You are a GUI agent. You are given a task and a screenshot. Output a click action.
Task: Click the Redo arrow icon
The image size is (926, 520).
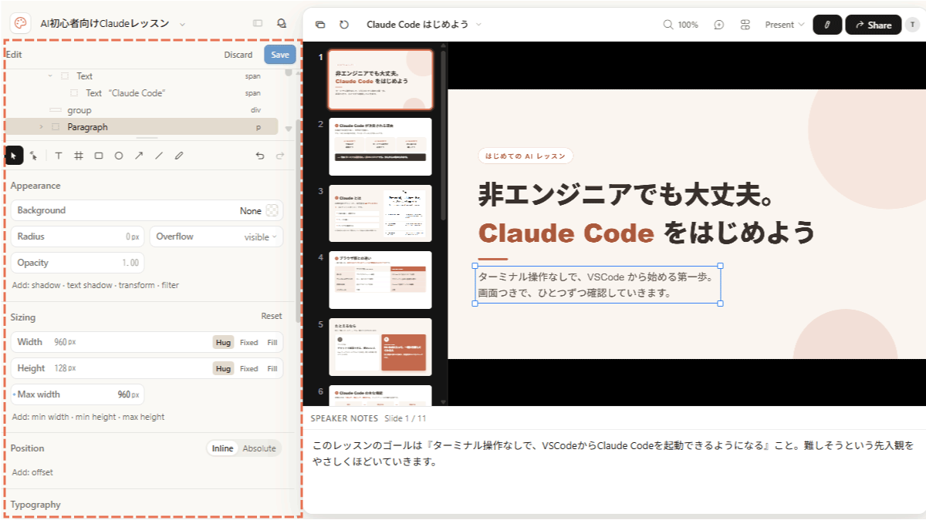280,156
